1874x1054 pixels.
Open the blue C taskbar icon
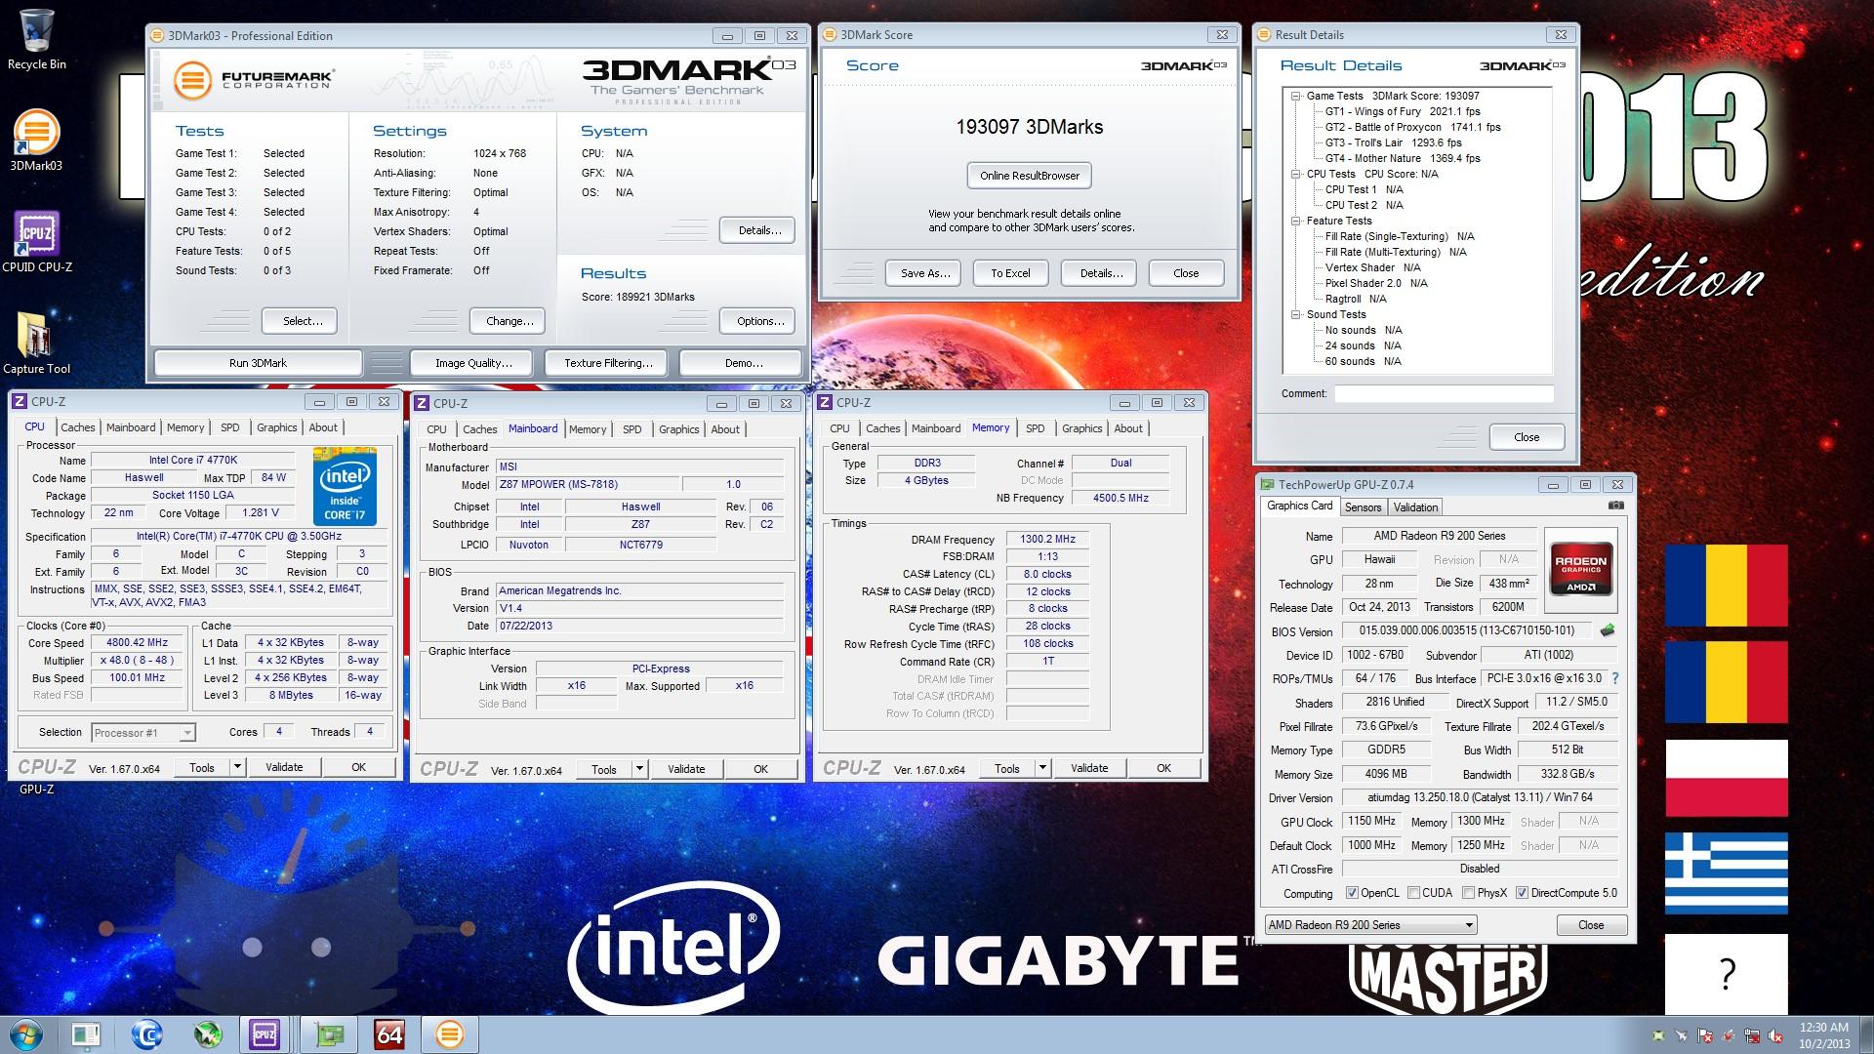pyautogui.click(x=146, y=1034)
